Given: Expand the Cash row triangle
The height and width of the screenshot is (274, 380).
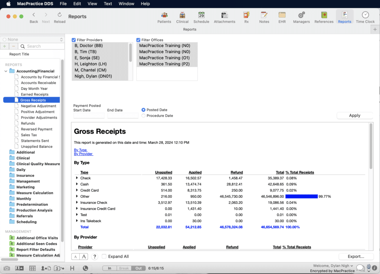Looking at the screenshot, I should pos(77,184).
